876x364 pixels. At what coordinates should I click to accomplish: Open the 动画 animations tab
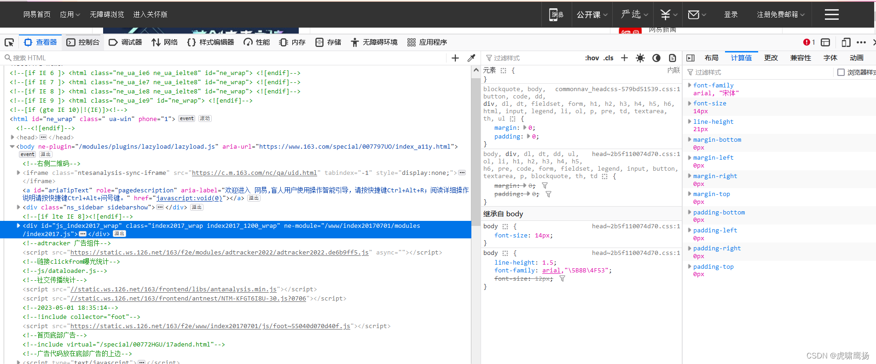click(x=857, y=58)
